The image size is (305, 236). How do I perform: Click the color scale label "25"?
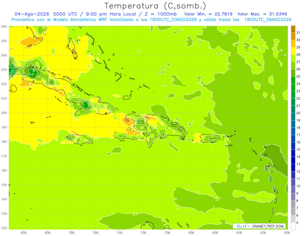coord(298,76)
